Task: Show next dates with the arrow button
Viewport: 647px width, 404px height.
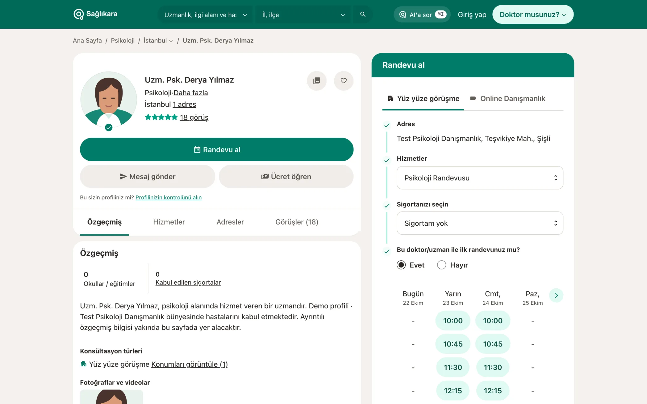Action: click(556, 295)
